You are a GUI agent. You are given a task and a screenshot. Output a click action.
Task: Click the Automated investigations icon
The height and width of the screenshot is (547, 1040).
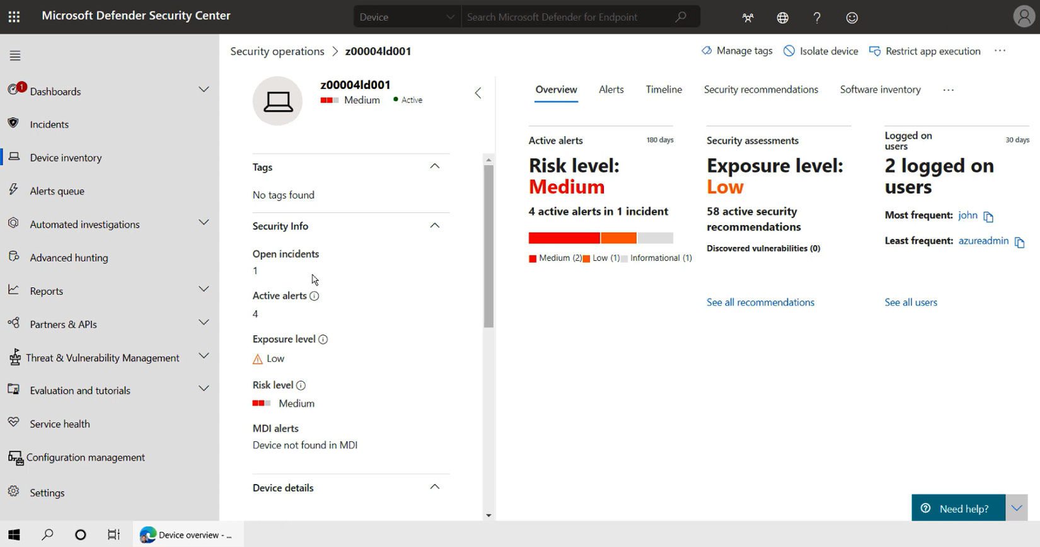click(x=13, y=222)
